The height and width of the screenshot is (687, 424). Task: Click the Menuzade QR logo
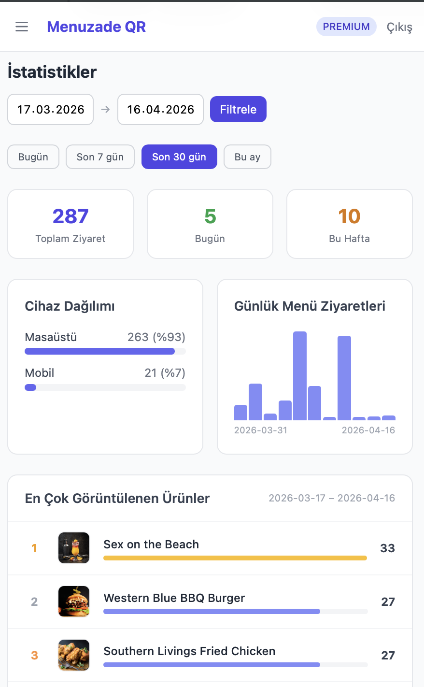pyautogui.click(x=96, y=27)
